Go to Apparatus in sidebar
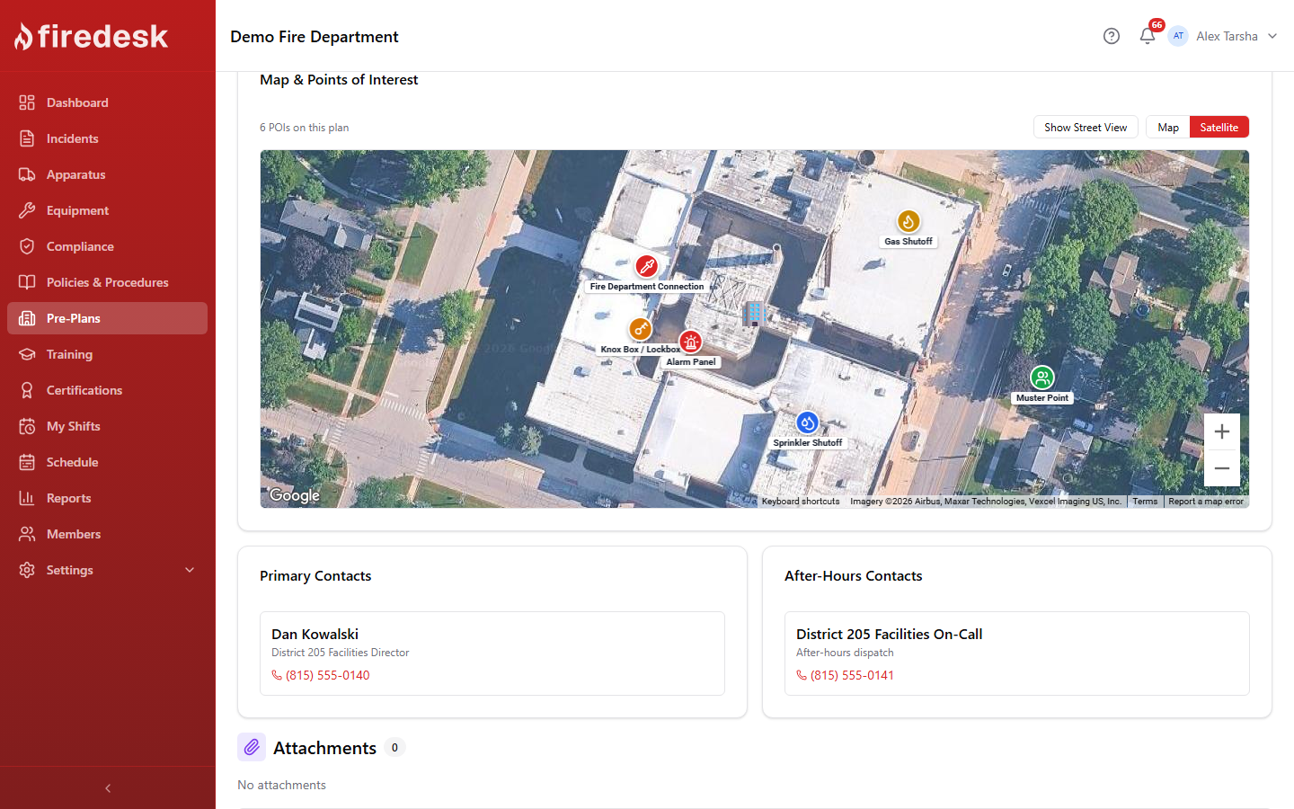Image resolution: width=1294 pixels, height=809 pixels. pyautogui.click(x=107, y=174)
